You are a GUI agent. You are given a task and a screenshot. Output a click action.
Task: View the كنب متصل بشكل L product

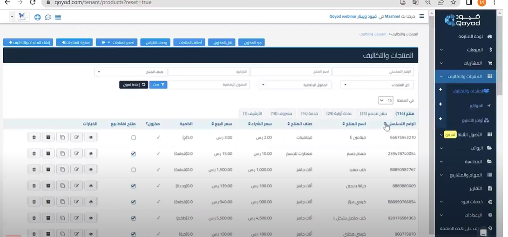coord(91,218)
